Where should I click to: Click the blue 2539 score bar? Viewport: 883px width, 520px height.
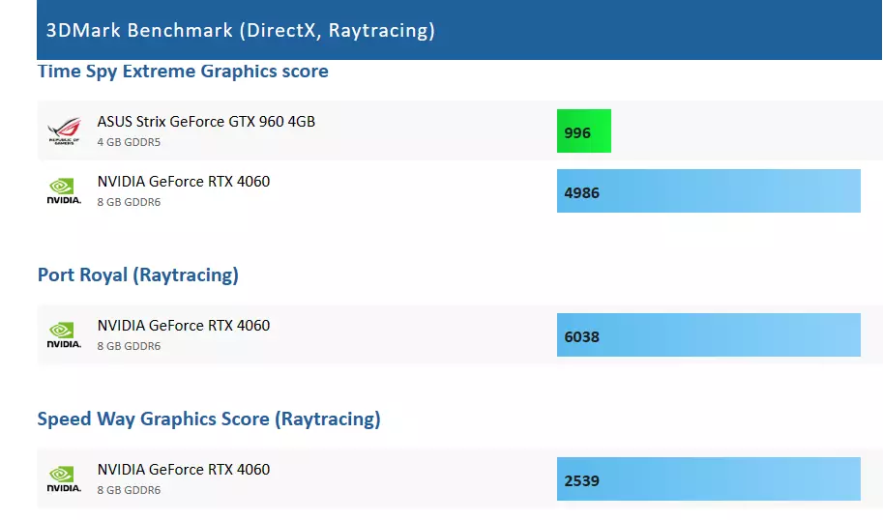coord(708,478)
